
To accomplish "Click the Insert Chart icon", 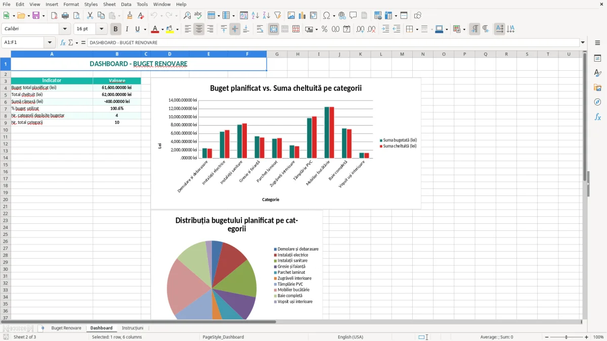I will click(302, 16).
